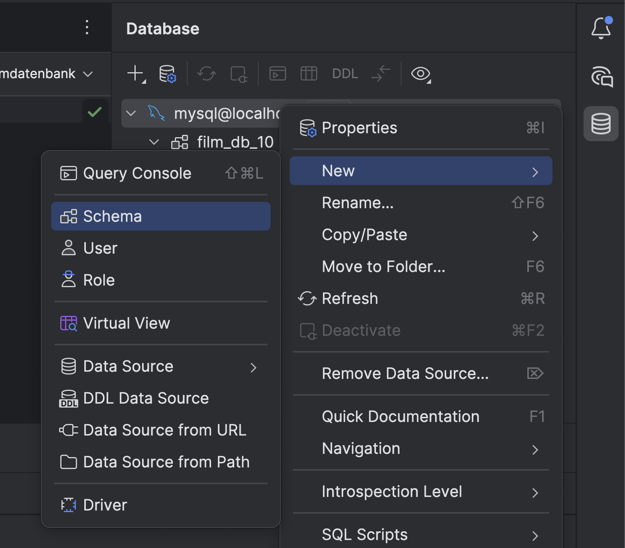Viewport: 625px width, 548px height.
Task: Expand the Navigation submenu
Action: (x=421, y=448)
